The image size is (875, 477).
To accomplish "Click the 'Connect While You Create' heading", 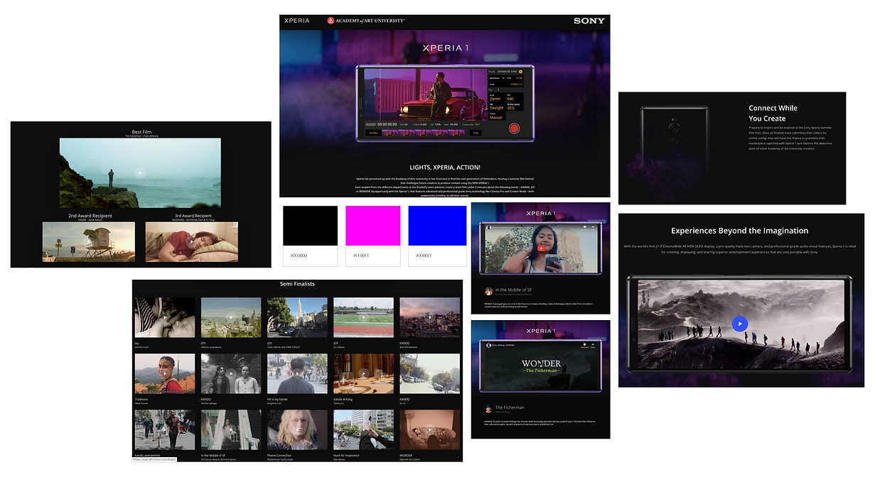I will [x=773, y=114].
